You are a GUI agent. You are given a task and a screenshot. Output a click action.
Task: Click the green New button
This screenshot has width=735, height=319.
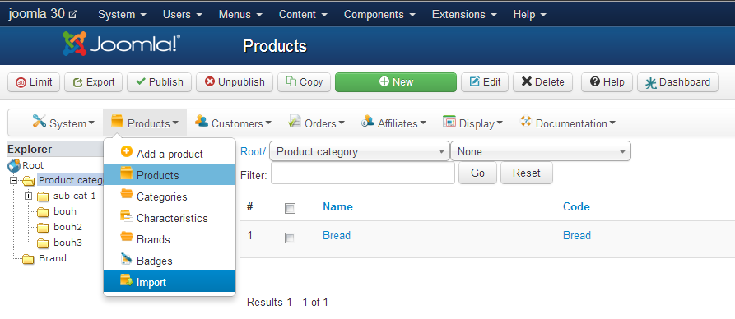396,82
